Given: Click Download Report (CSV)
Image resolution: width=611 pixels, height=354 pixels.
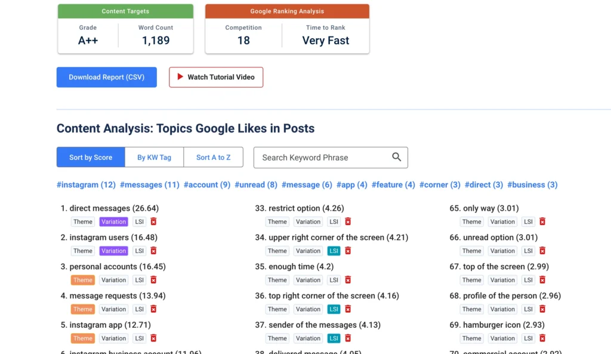Looking at the screenshot, I should click(x=106, y=77).
